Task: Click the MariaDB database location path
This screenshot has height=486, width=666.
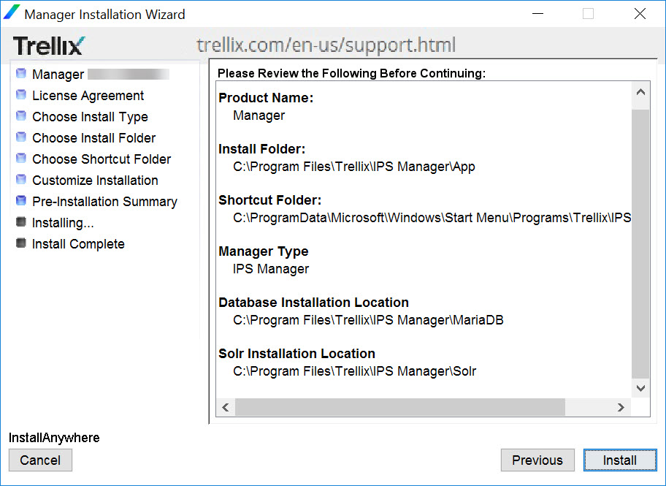Action: coord(368,320)
